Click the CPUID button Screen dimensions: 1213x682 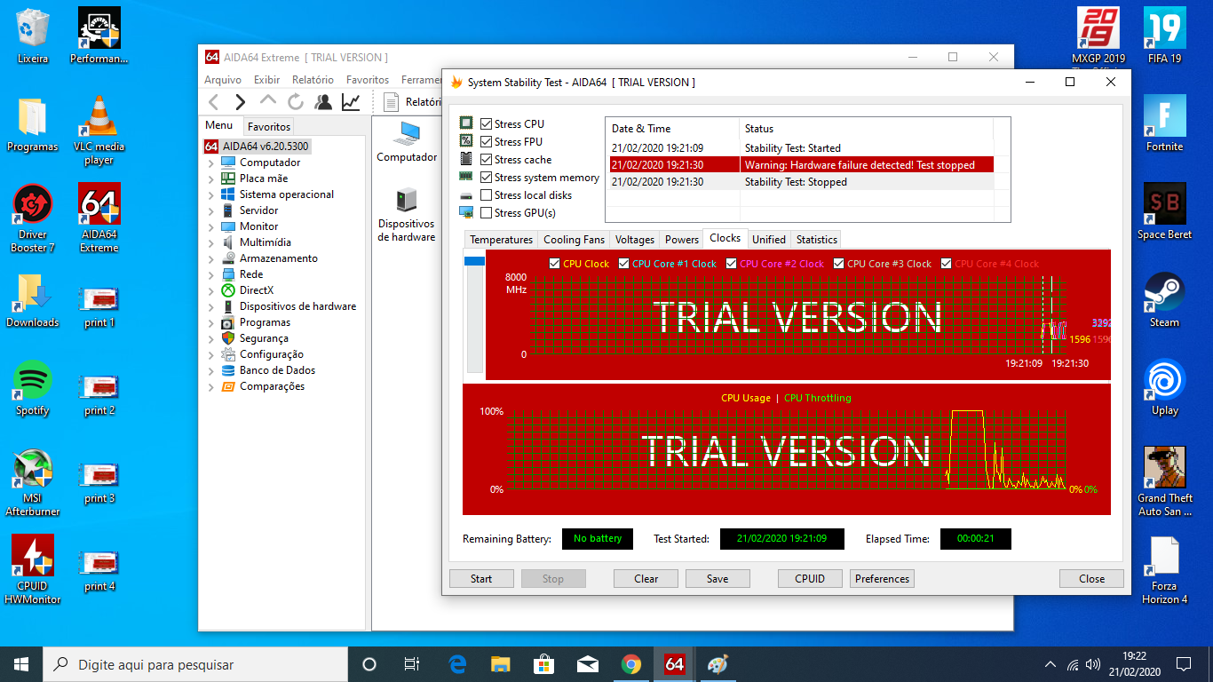click(x=810, y=579)
